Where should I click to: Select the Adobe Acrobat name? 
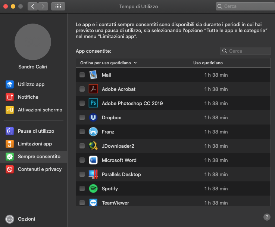119,89
